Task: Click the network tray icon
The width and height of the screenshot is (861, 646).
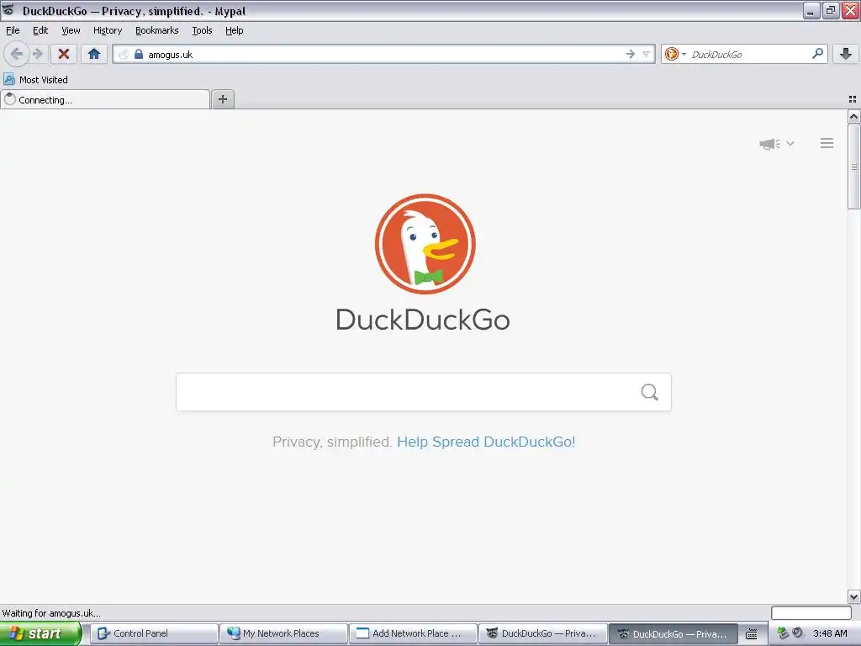Action: click(x=783, y=633)
